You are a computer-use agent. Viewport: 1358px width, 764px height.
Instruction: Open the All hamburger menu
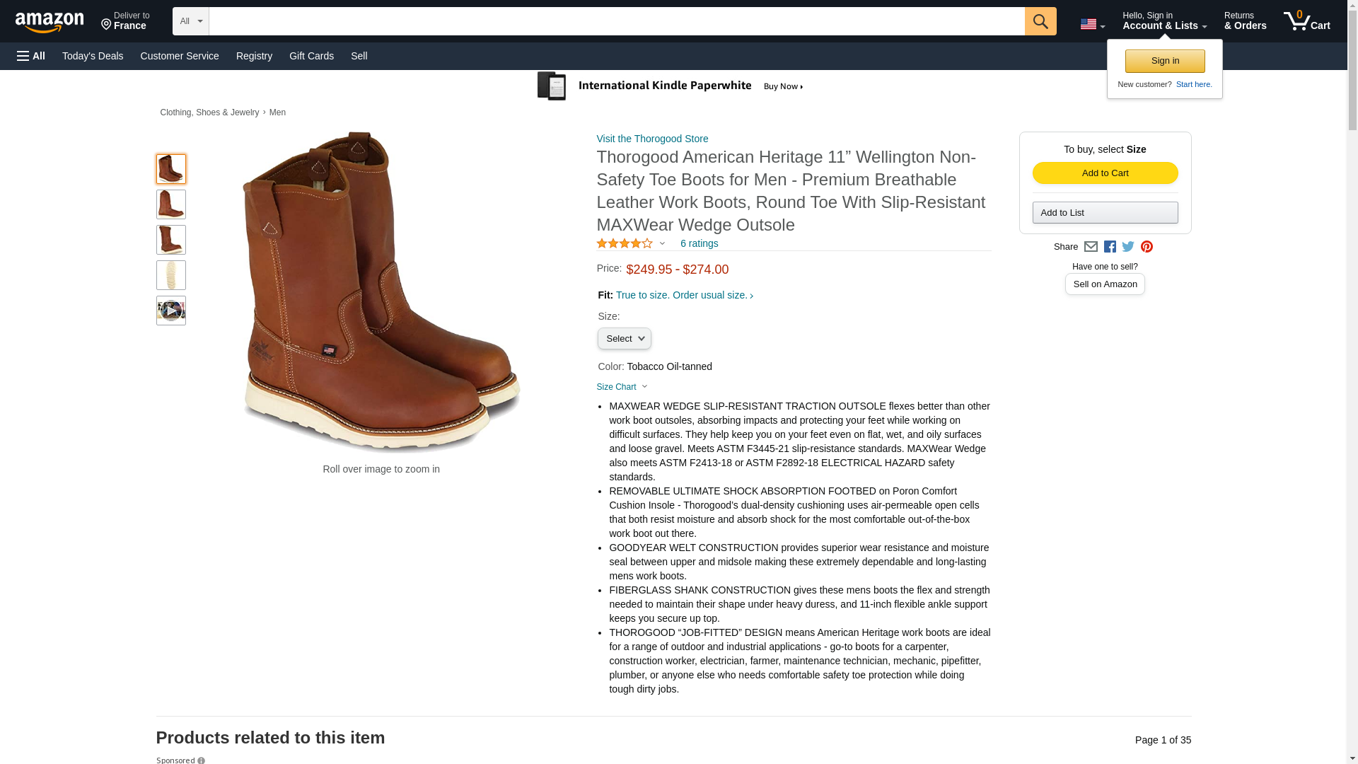[31, 56]
